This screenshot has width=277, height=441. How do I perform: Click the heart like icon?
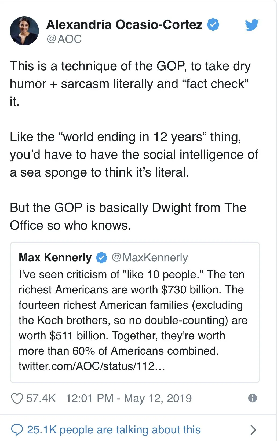click(17, 398)
